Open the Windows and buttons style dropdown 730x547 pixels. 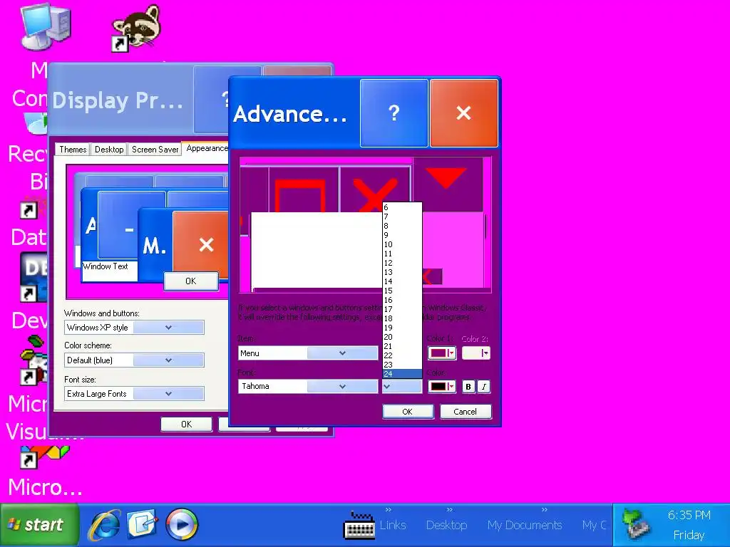pyautogui.click(x=168, y=328)
